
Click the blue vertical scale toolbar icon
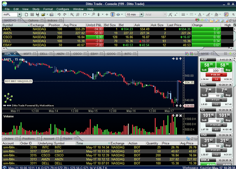coord(112,14)
